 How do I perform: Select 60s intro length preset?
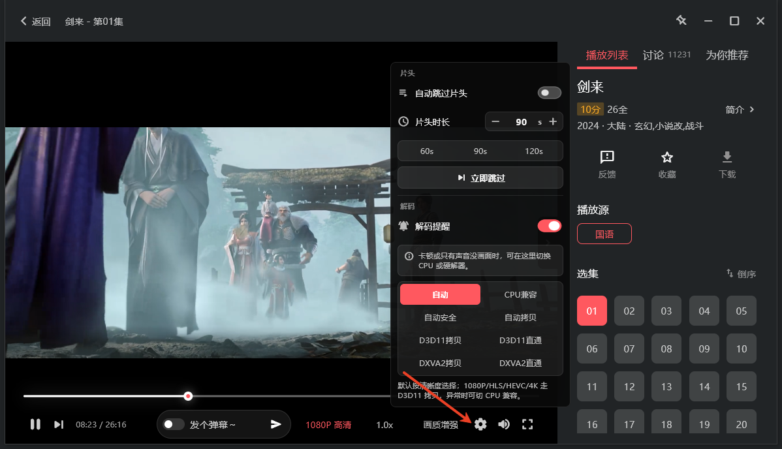427,151
